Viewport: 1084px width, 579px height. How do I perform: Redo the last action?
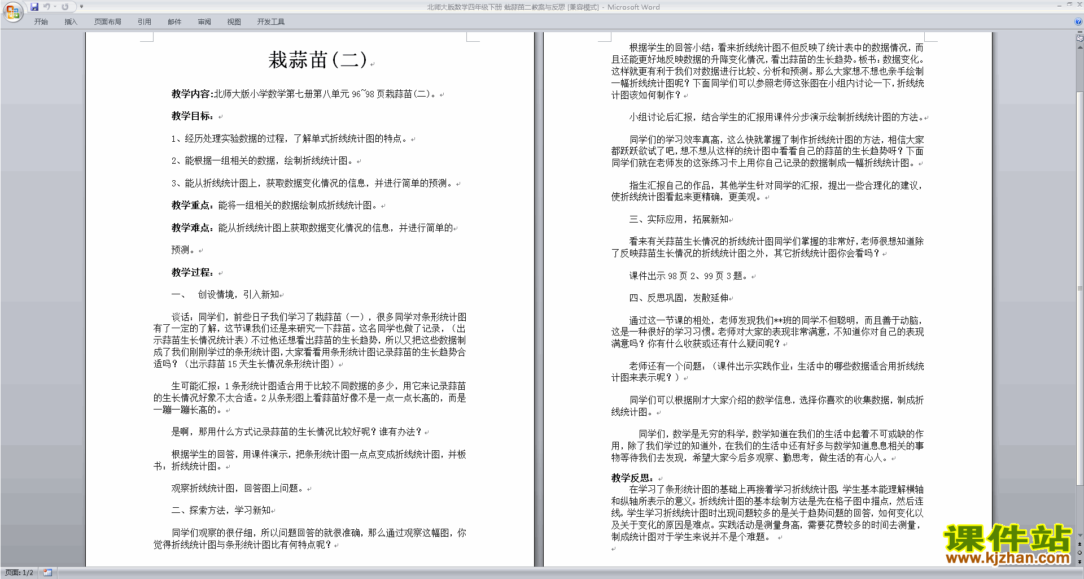(x=65, y=7)
